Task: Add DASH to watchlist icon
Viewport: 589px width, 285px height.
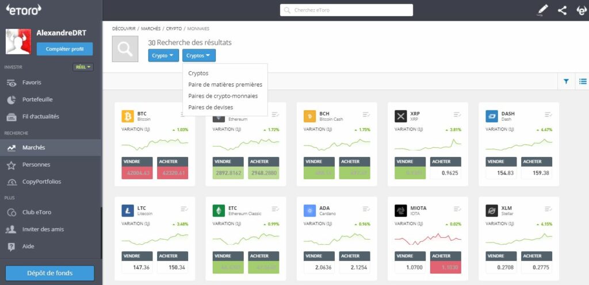Action: 548,114
